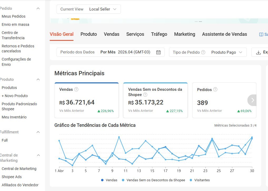Screen dimensions: 268x191
Task: Open Current View Local Seller dropdown
Action: coord(88,9)
